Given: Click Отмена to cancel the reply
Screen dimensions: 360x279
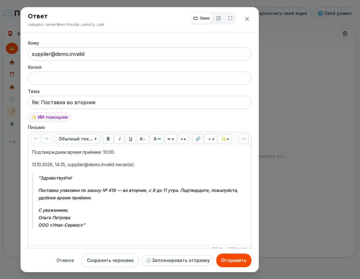Looking at the screenshot, I should click(x=65, y=260).
